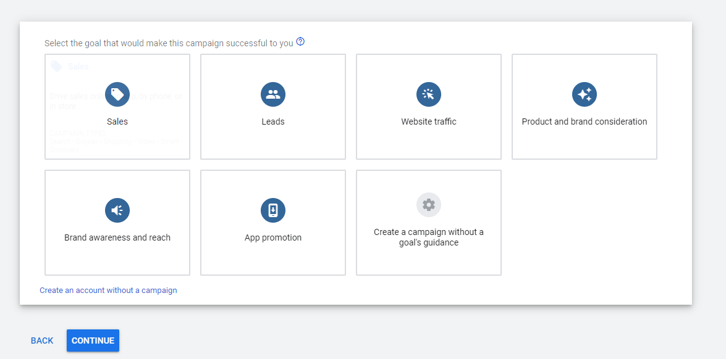Click the Website traffic label text
This screenshot has height=359, width=726.
pyautogui.click(x=429, y=122)
